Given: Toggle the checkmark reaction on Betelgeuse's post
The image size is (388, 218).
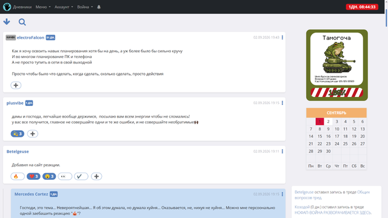Looking at the screenshot, I should [x=81, y=176].
